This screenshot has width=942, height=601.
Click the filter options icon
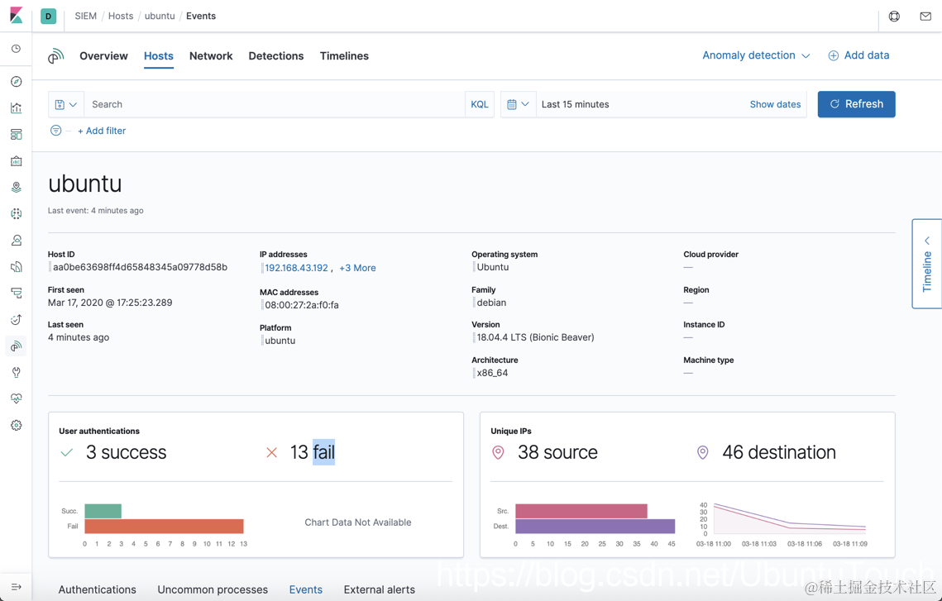56,131
